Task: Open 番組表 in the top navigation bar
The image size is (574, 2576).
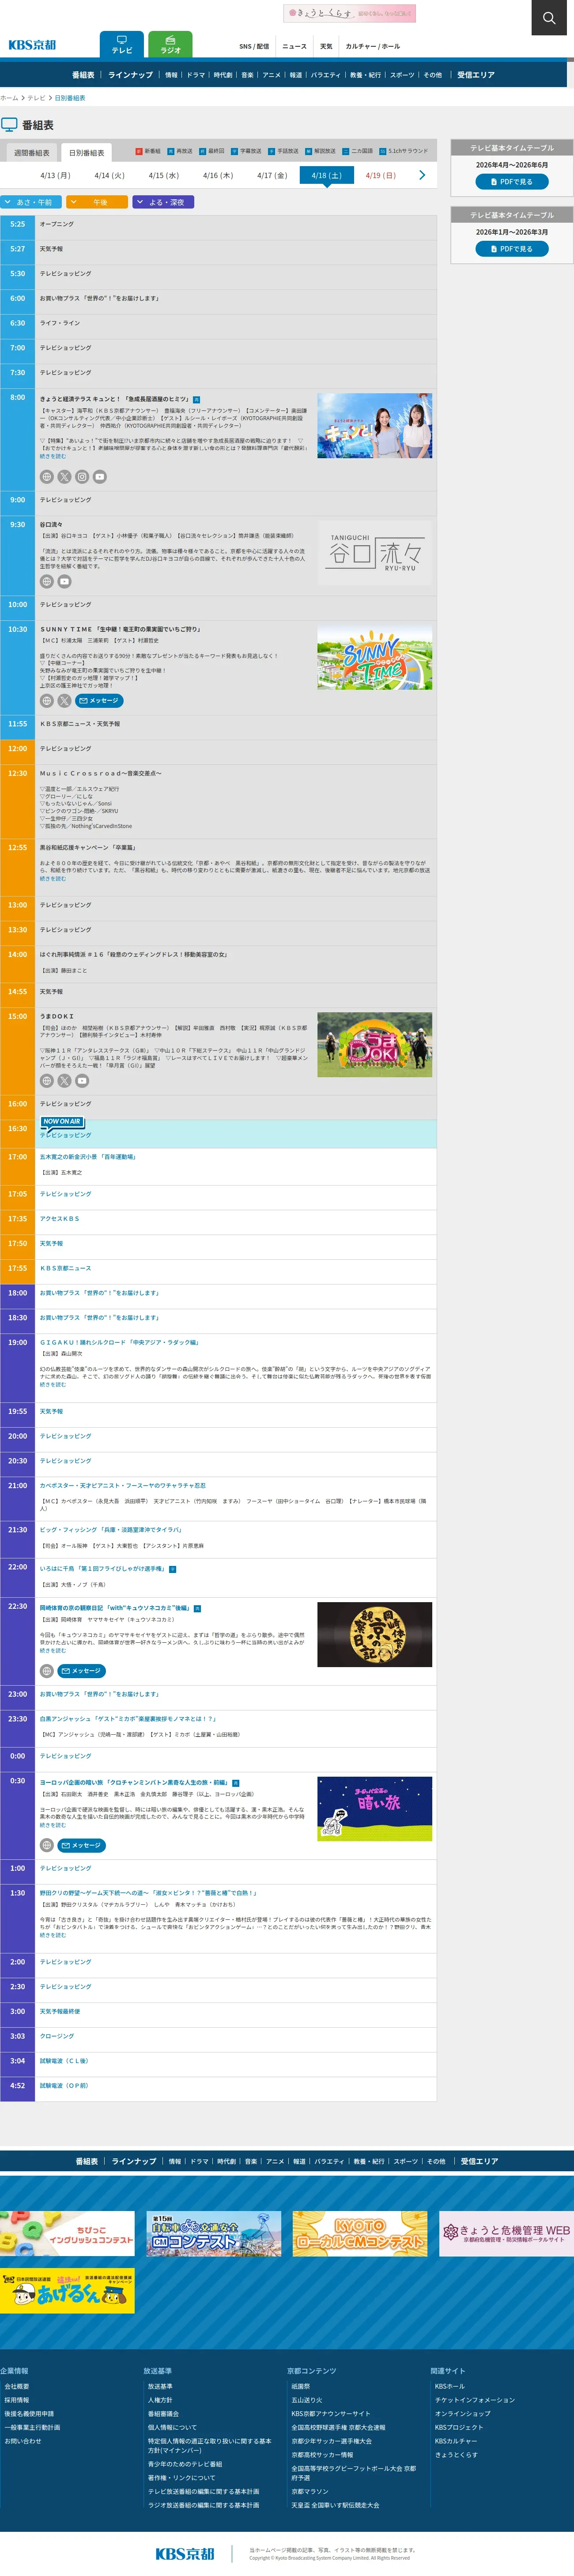Action: 83,75
